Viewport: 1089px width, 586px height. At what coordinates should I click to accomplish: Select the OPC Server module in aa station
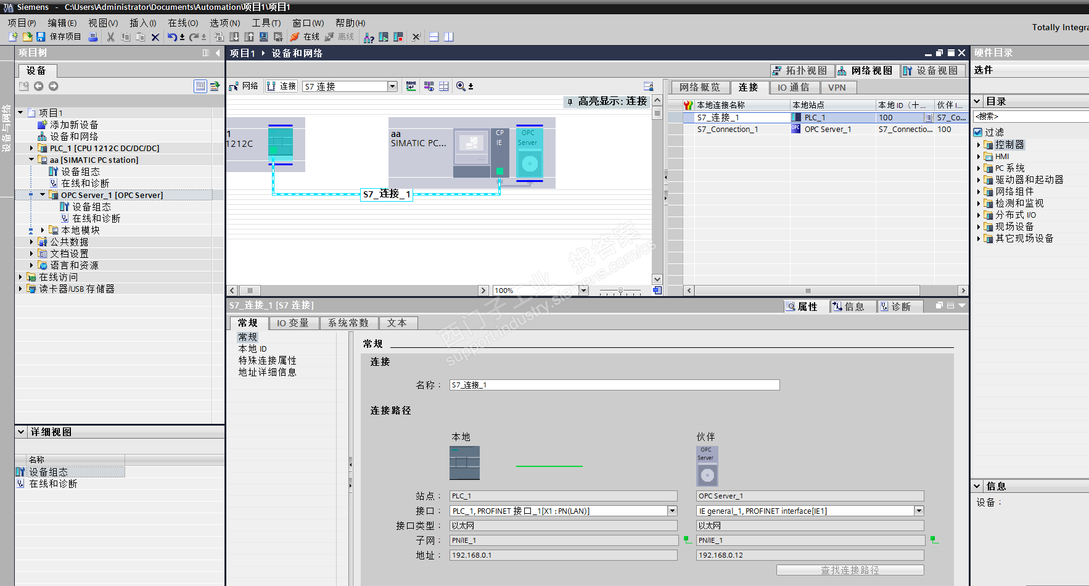(529, 153)
